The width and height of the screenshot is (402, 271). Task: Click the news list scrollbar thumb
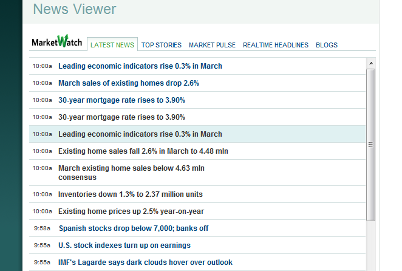370,145
